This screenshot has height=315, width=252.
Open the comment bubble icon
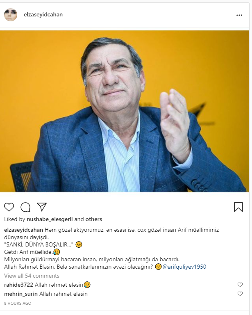coord(25,207)
